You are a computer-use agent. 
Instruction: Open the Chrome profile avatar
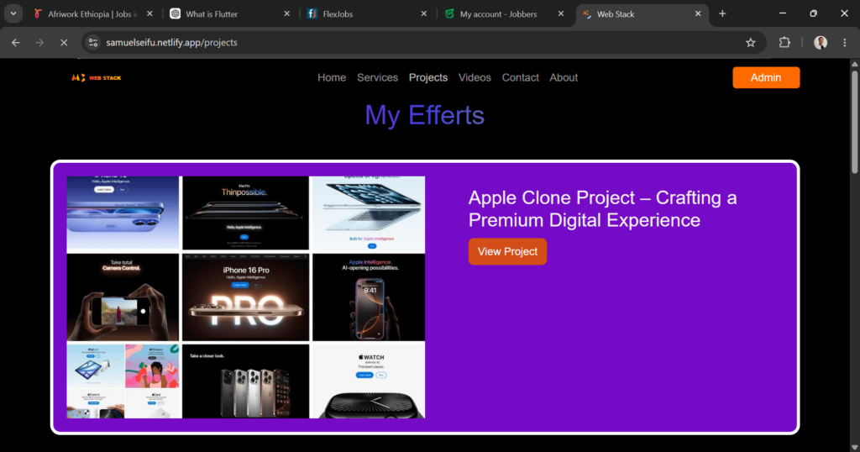point(820,42)
